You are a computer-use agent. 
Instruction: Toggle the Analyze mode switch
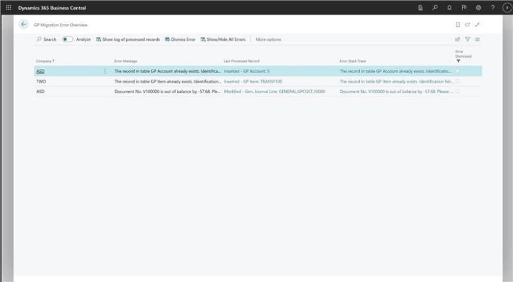click(68, 39)
